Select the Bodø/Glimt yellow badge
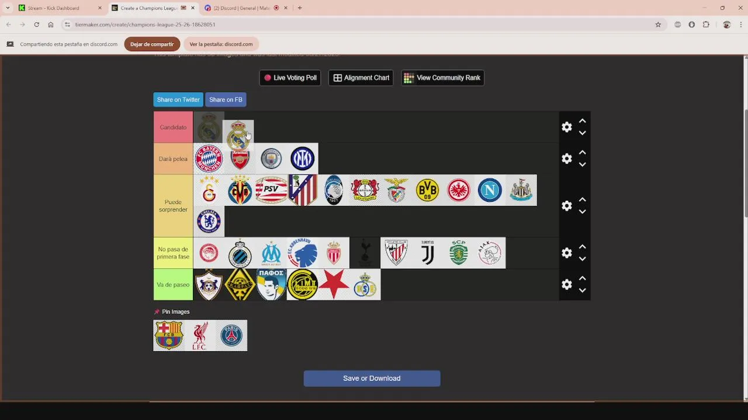The image size is (748, 420). click(303, 285)
